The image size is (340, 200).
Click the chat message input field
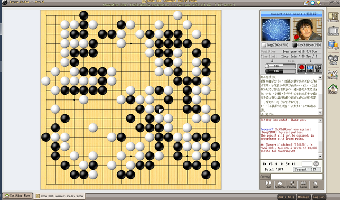pyautogui.click(x=296, y=177)
